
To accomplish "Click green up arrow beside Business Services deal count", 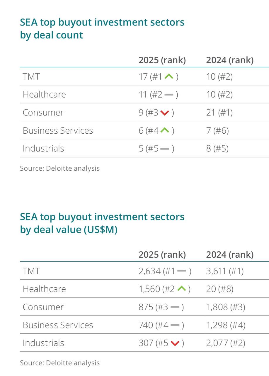I will click(x=165, y=131).
